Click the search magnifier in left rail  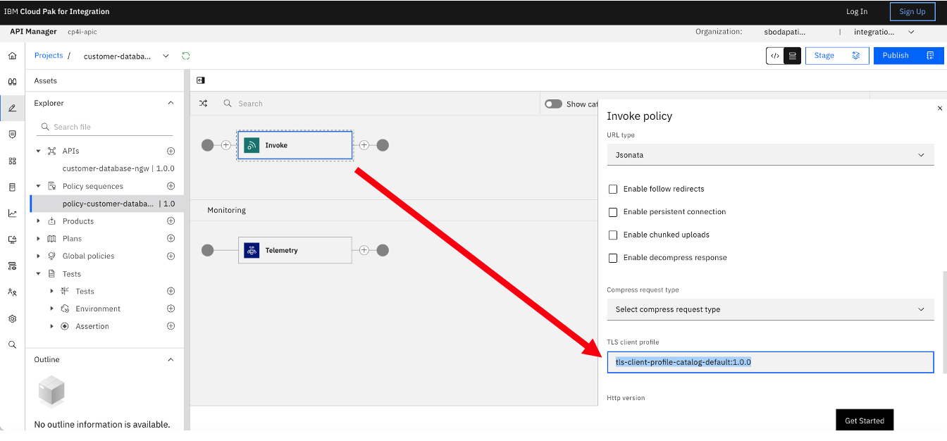coord(12,344)
